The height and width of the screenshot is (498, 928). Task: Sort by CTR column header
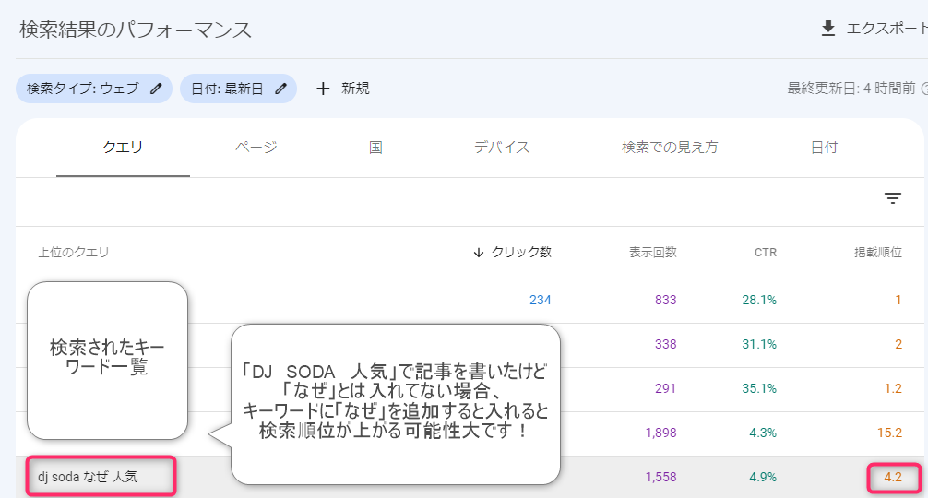pos(765,253)
